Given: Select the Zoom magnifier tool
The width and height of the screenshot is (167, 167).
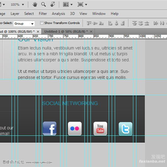Looking at the screenshot, I should click(x=43, y=5).
